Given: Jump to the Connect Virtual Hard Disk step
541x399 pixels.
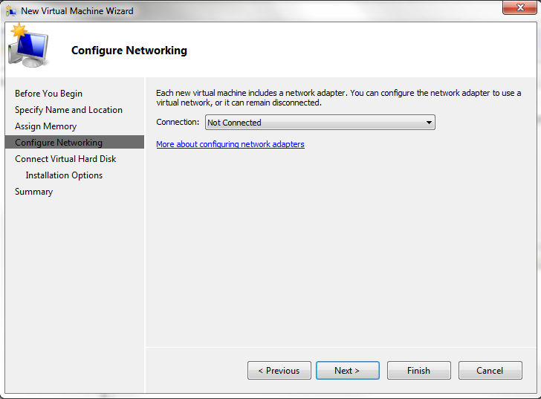Looking at the screenshot, I should (x=65, y=159).
